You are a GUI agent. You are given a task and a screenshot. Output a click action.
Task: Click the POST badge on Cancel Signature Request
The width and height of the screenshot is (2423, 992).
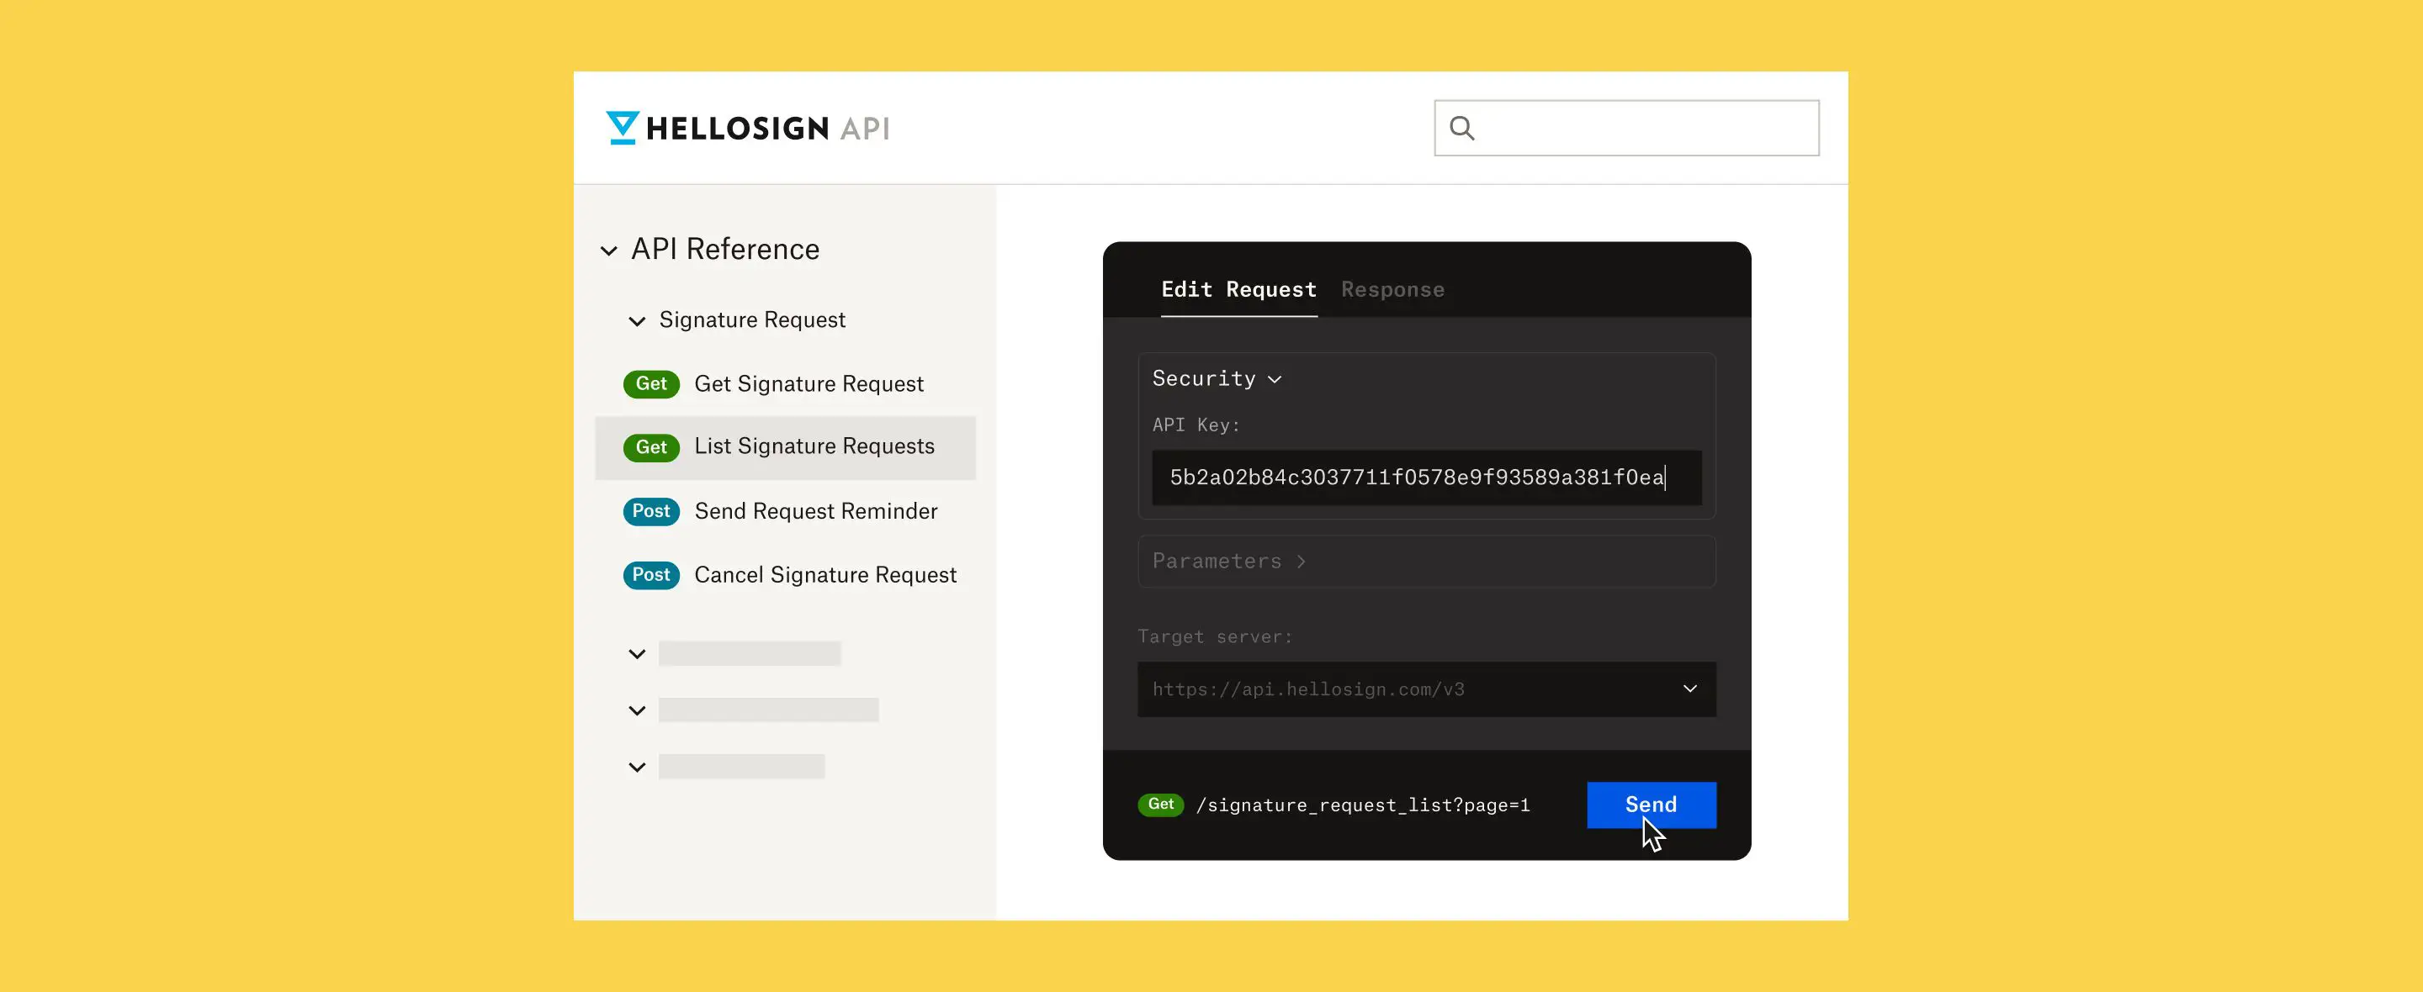(x=652, y=575)
